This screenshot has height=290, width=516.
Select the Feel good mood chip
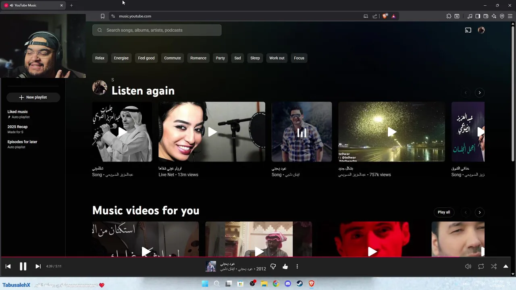(x=146, y=58)
